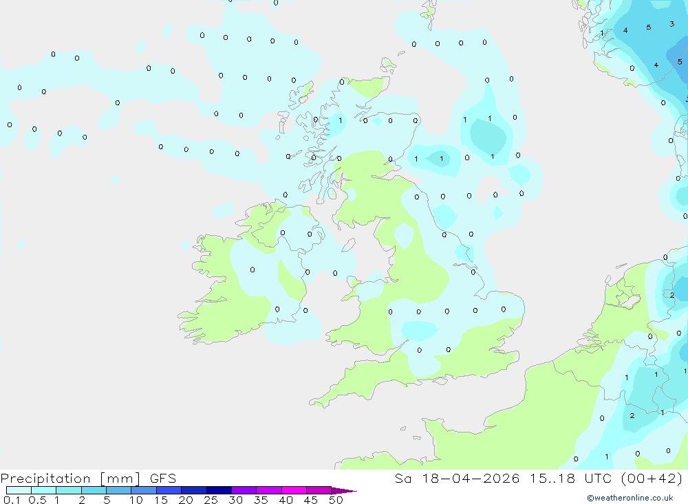Pick the violet swatch between 35 and 40

click(x=269, y=490)
